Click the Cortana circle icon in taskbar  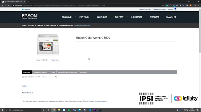click(x=44, y=110)
